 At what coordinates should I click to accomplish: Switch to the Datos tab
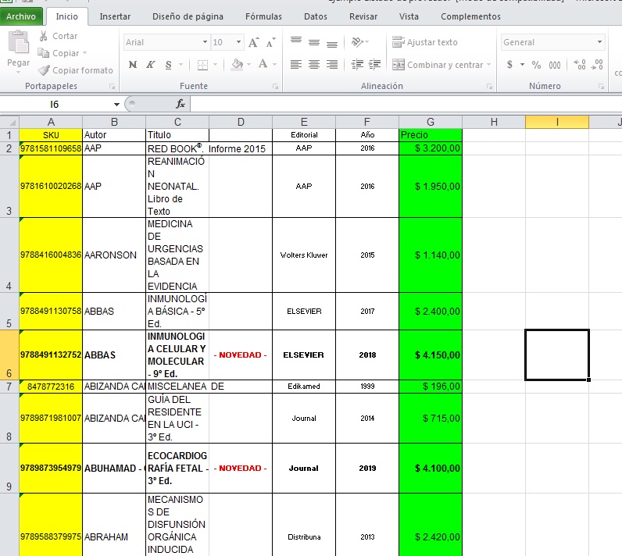(316, 16)
